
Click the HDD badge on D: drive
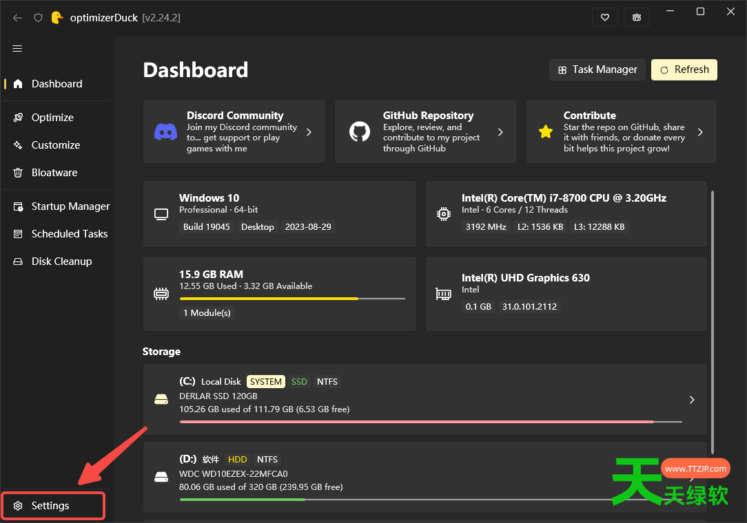[237, 459]
